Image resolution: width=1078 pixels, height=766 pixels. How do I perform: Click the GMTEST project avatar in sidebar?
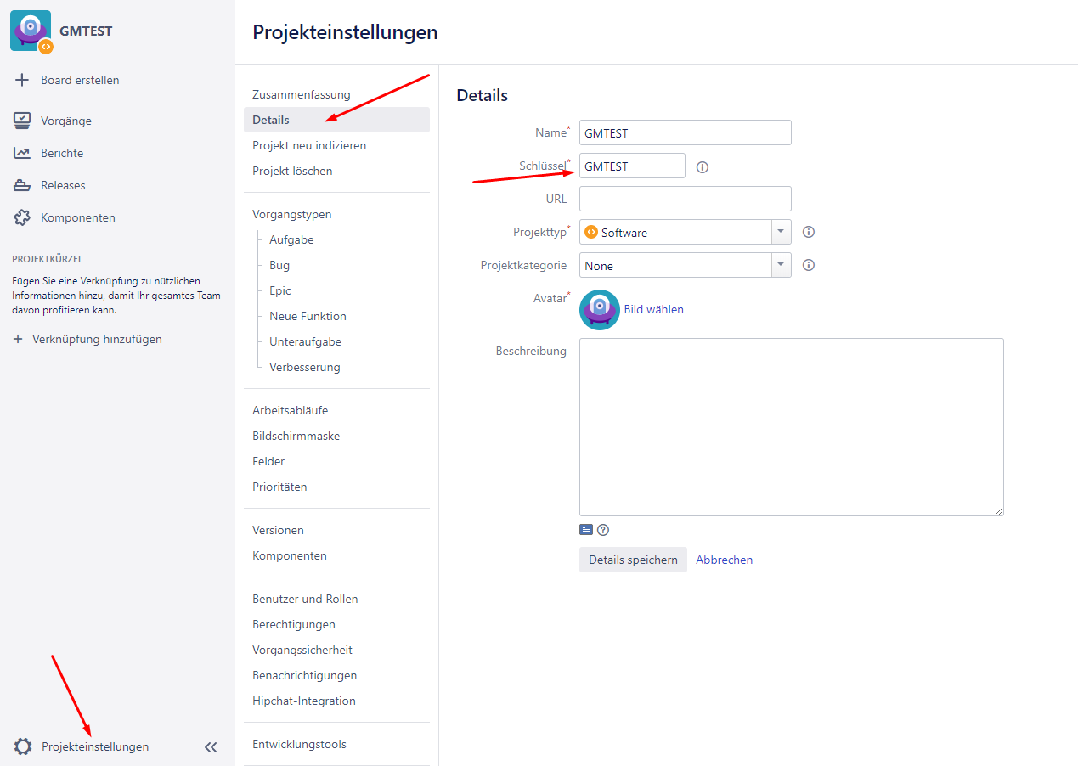(x=31, y=31)
